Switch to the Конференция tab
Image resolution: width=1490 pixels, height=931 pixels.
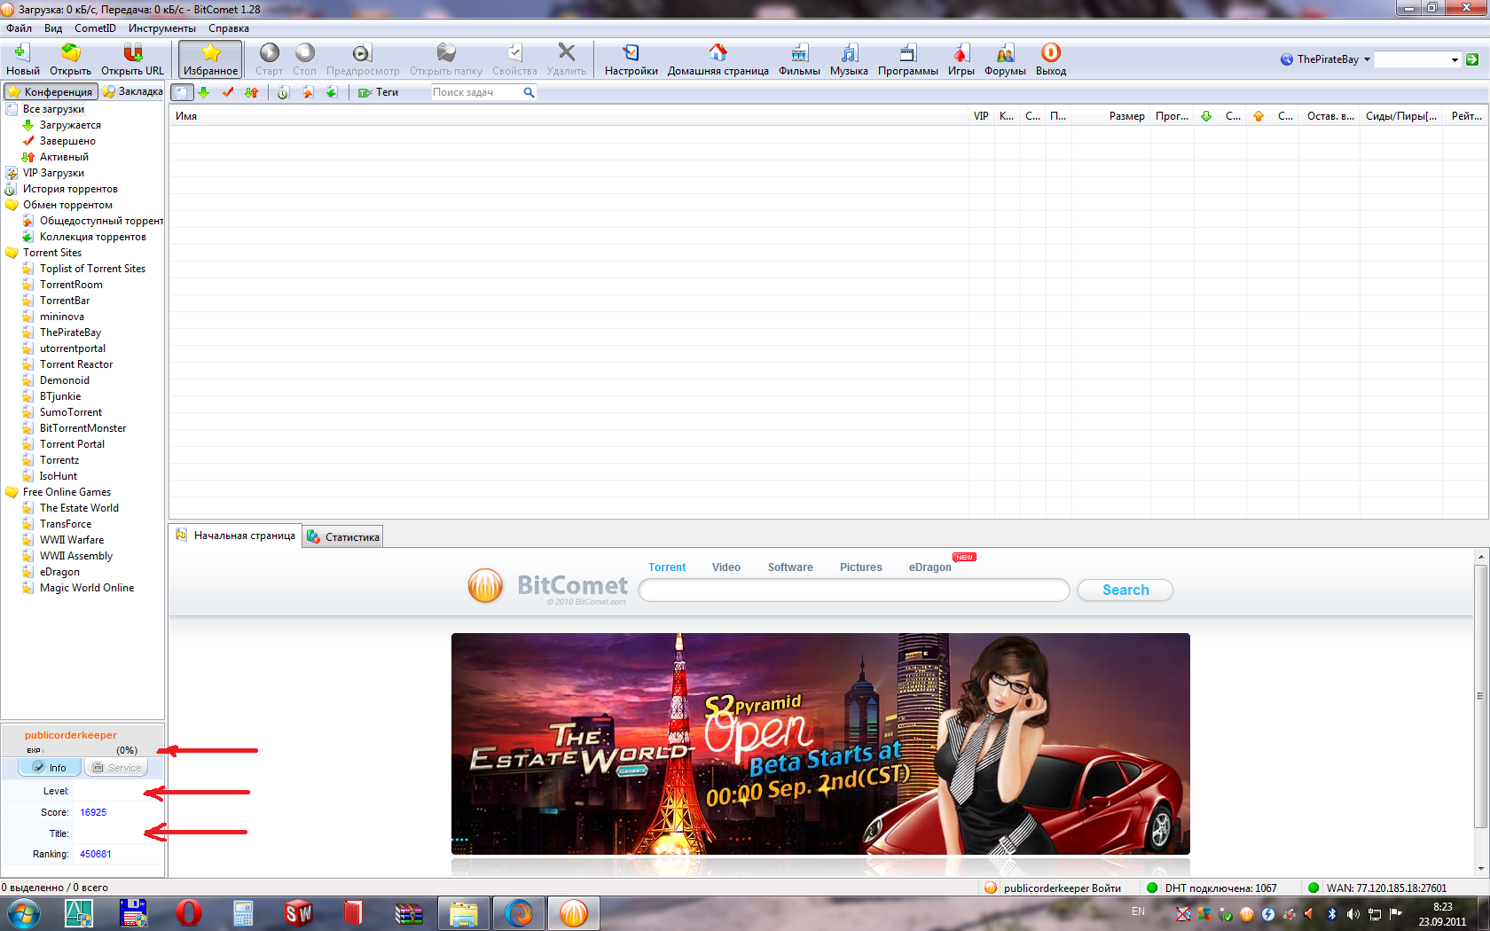point(50,91)
